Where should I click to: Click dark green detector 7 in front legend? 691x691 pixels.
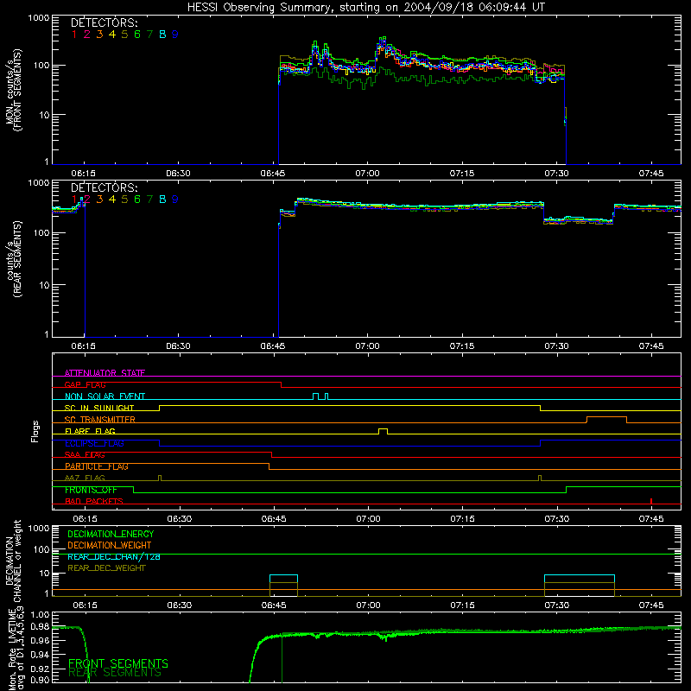tap(149, 34)
